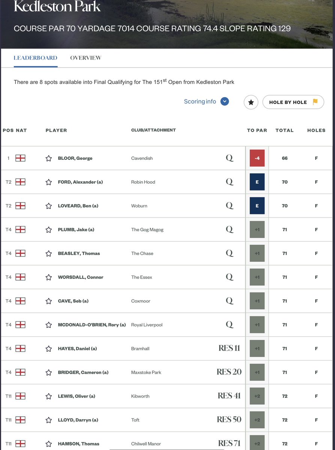Click the Chilwell Manor club name
This screenshot has width=335, height=450.
[x=146, y=444]
